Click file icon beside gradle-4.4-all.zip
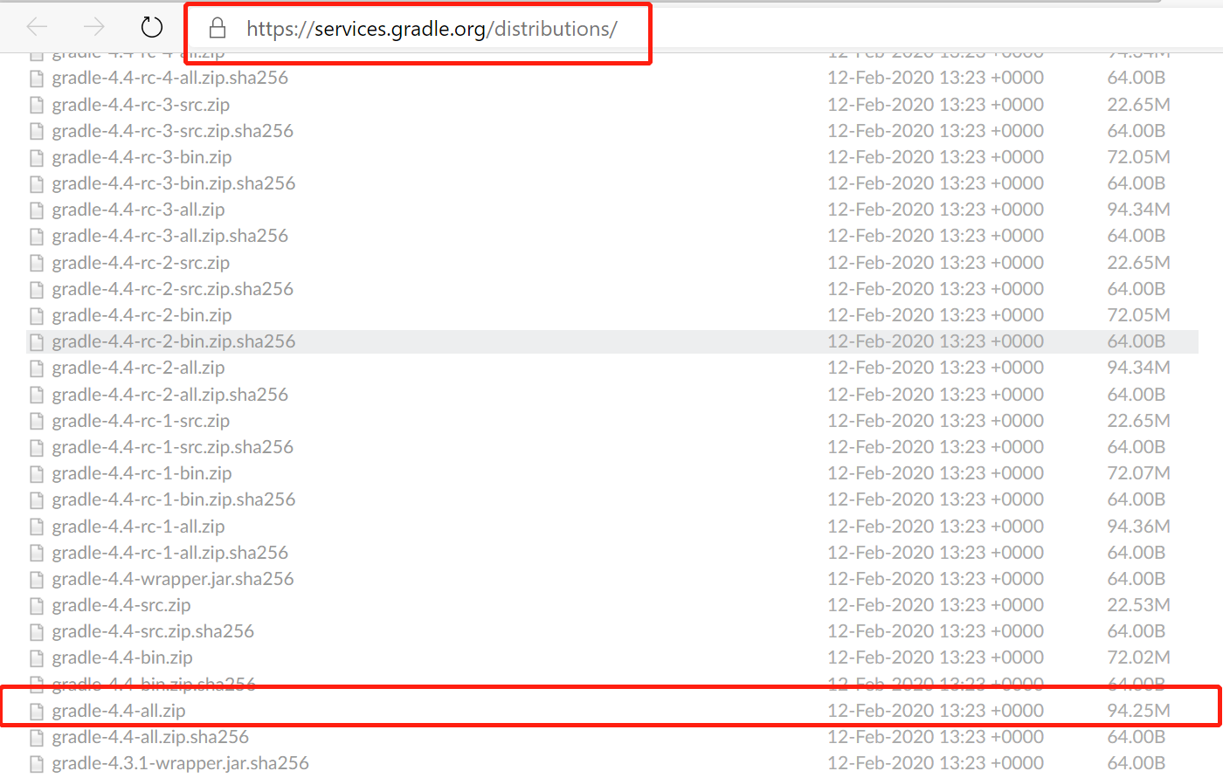 [x=36, y=712]
